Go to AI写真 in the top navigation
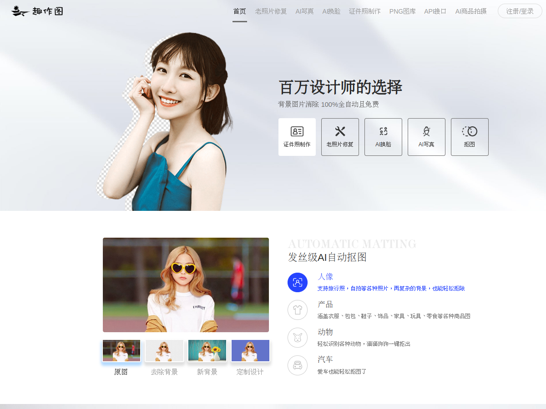 (305, 11)
